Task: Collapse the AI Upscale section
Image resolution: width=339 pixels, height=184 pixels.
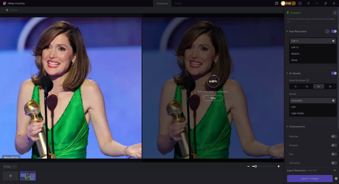Action: (x=287, y=73)
